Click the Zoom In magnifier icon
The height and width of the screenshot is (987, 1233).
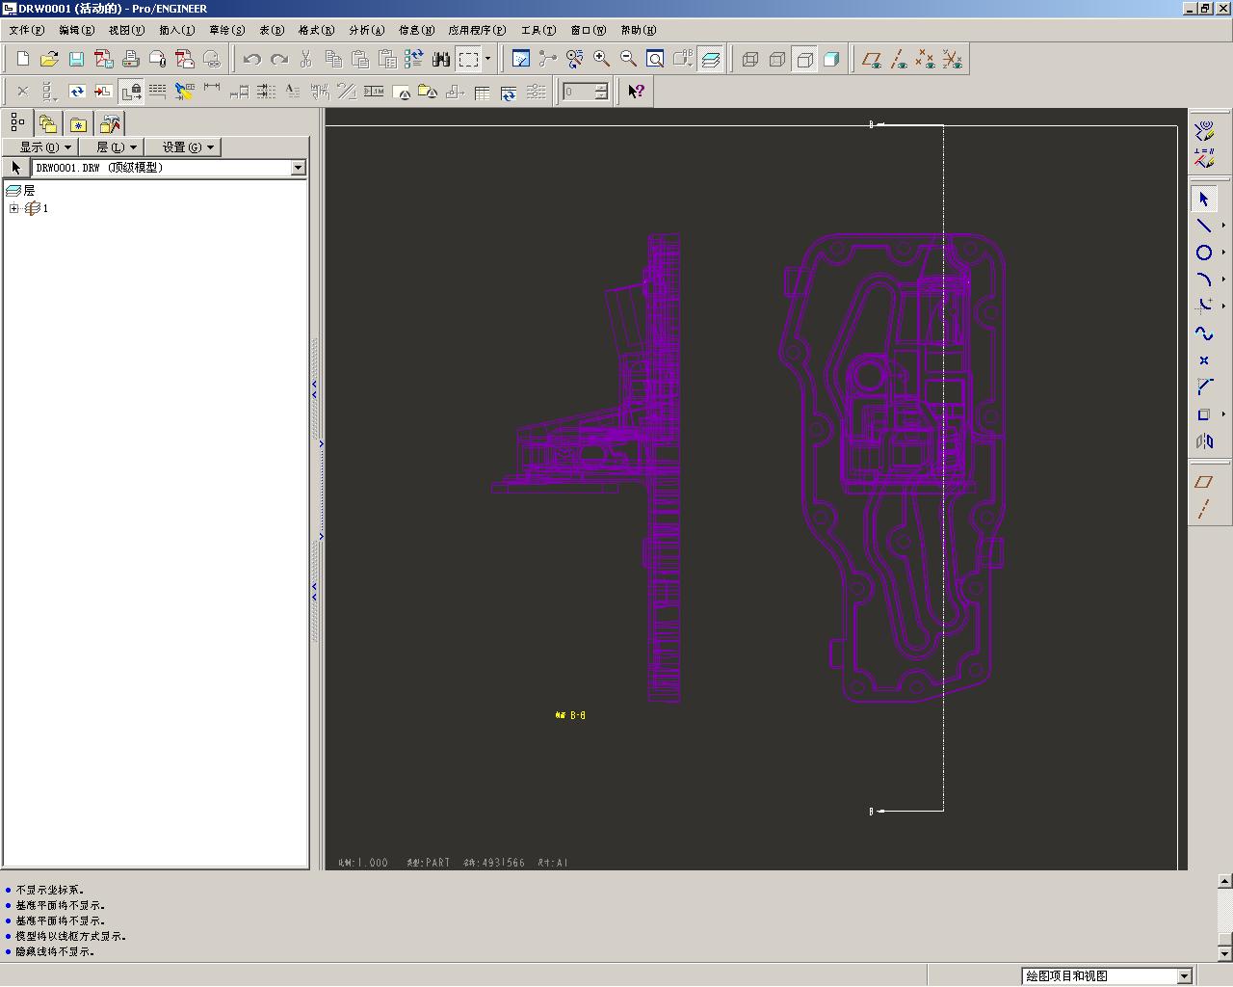click(602, 60)
